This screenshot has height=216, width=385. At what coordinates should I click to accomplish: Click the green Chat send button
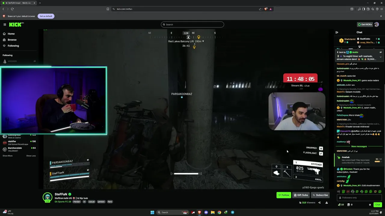click(x=377, y=205)
